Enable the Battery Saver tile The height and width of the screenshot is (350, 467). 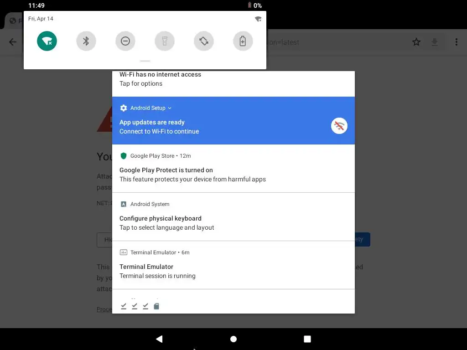(243, 41)
